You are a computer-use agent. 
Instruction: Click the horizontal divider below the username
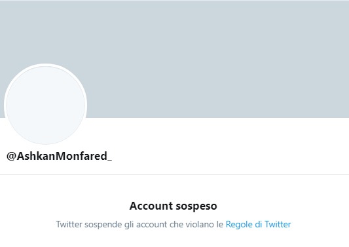coord(174,175)
